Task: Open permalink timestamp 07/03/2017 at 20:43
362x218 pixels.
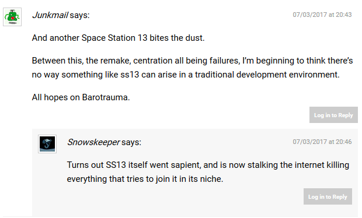Action: pyautogui.click(x=322, y=15)
